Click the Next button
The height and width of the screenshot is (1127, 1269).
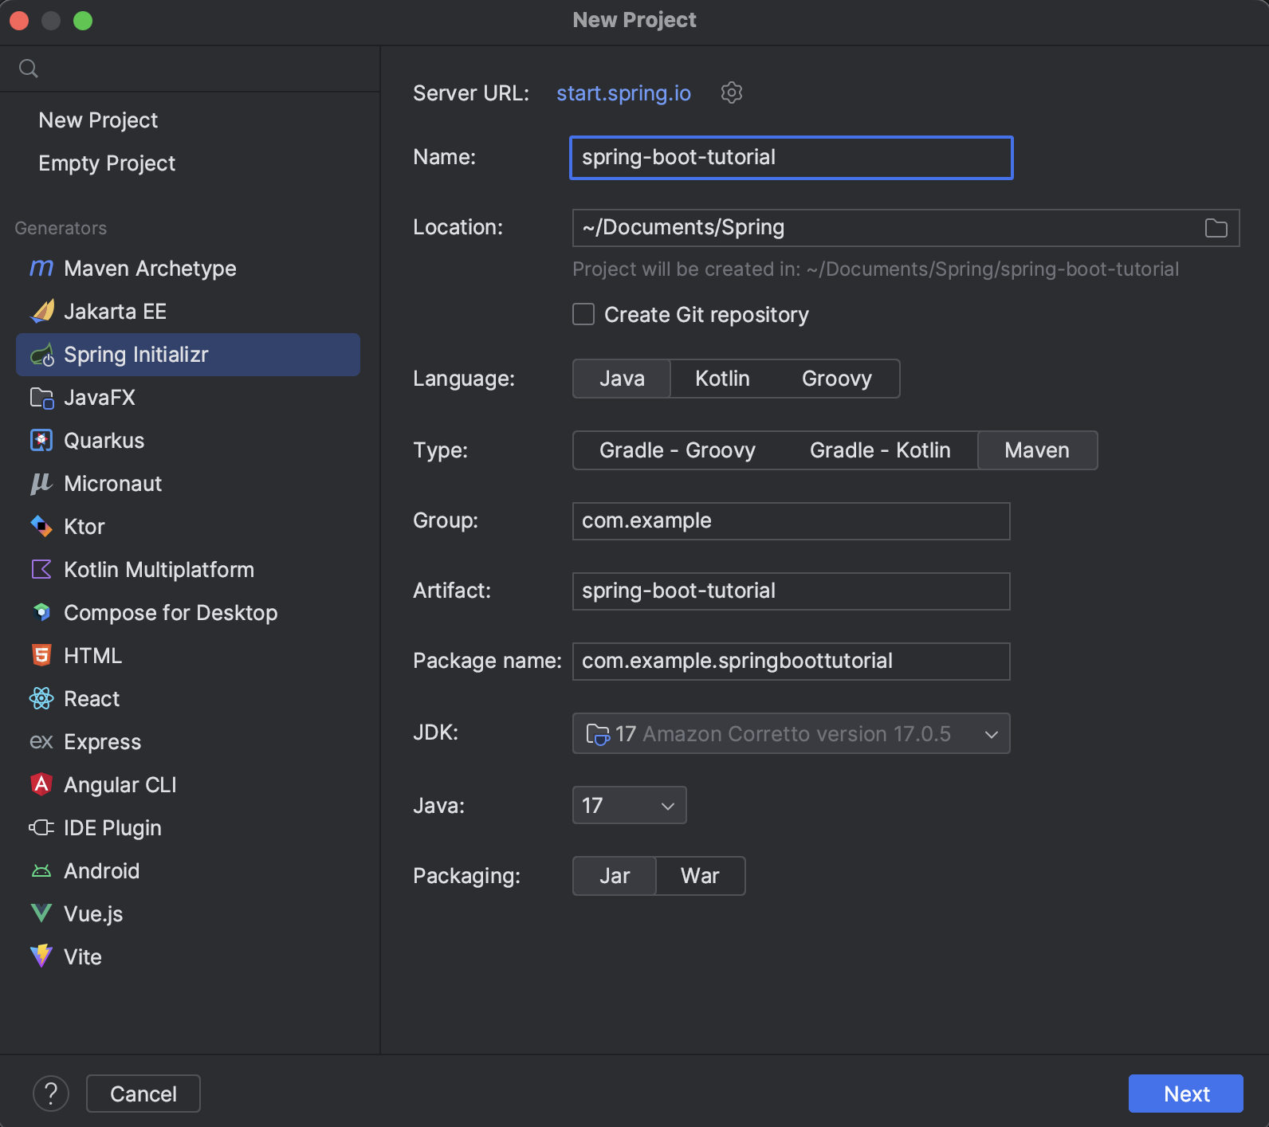pyautogui.click(x=1185, y=1094)
